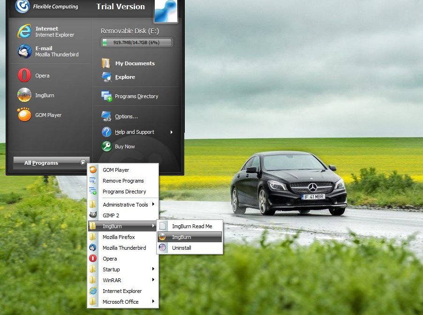The height and width of the screenshot is (315, 423).
Task: Open the Startup folder entry
Action: pos(123,269)
